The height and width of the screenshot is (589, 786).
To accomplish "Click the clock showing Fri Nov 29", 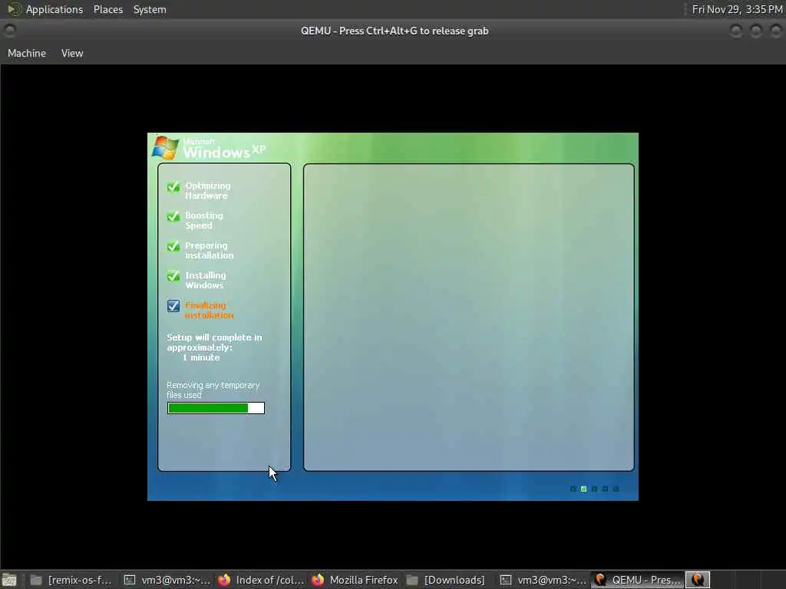I will point(737,9).
